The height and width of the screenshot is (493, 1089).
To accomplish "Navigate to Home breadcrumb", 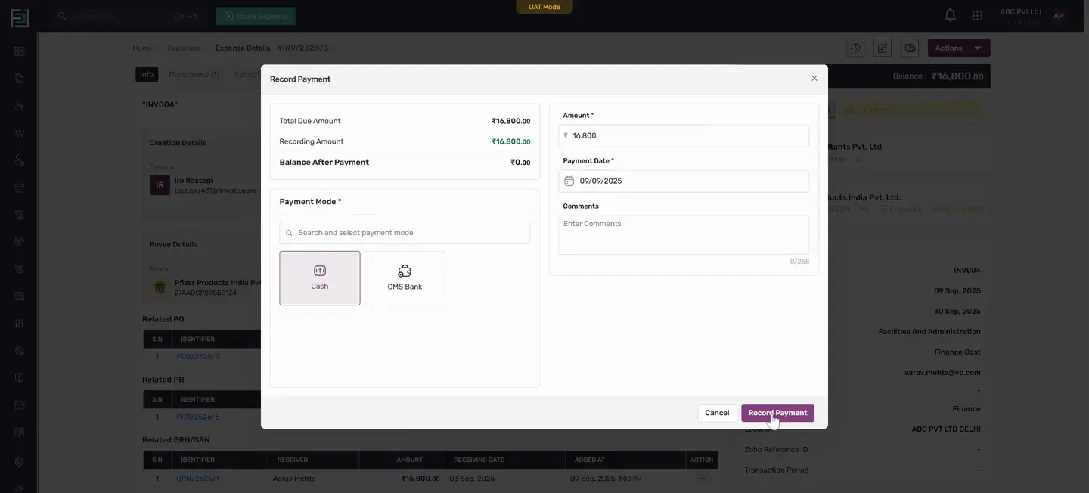I will coord(143,48).
